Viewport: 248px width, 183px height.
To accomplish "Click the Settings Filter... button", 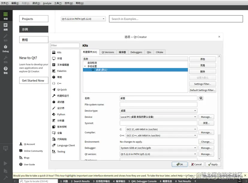I will 203,84.
